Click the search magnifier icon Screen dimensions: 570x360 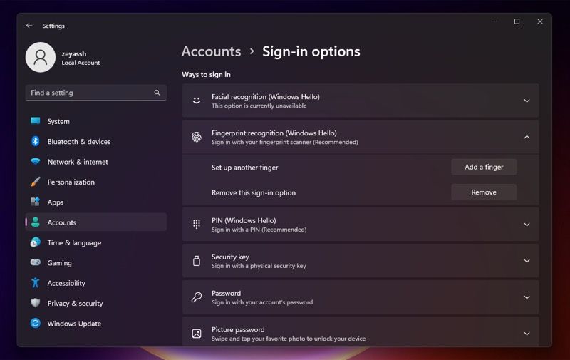(157, 93)
